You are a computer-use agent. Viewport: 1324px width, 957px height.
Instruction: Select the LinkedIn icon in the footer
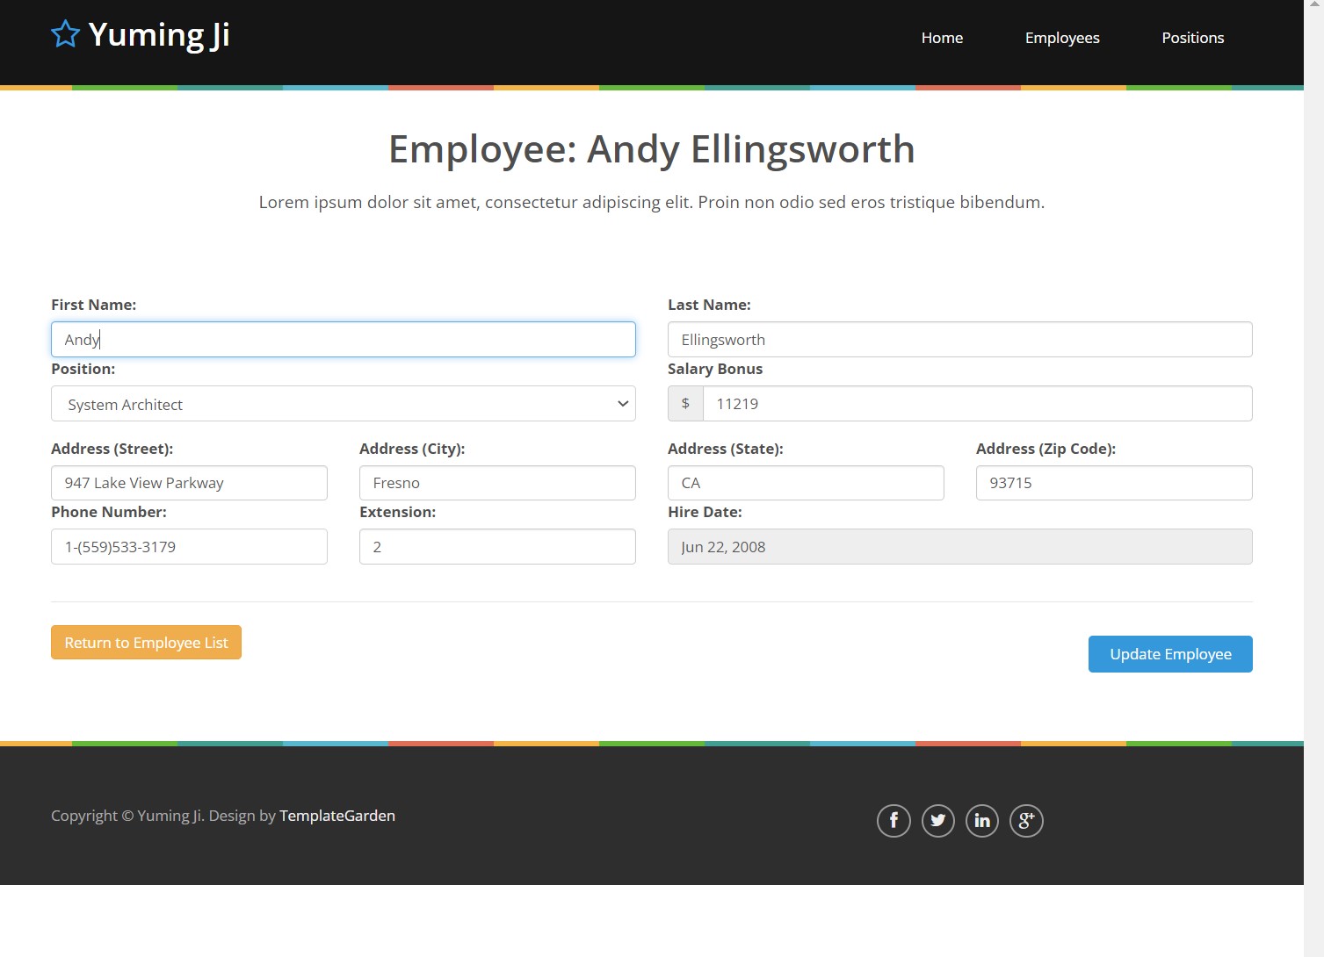[x=981, y=820]
